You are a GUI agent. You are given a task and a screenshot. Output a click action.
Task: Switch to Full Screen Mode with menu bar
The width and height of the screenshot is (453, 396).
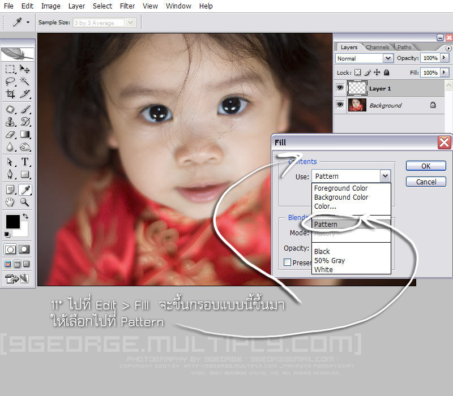tap(17, 264)
